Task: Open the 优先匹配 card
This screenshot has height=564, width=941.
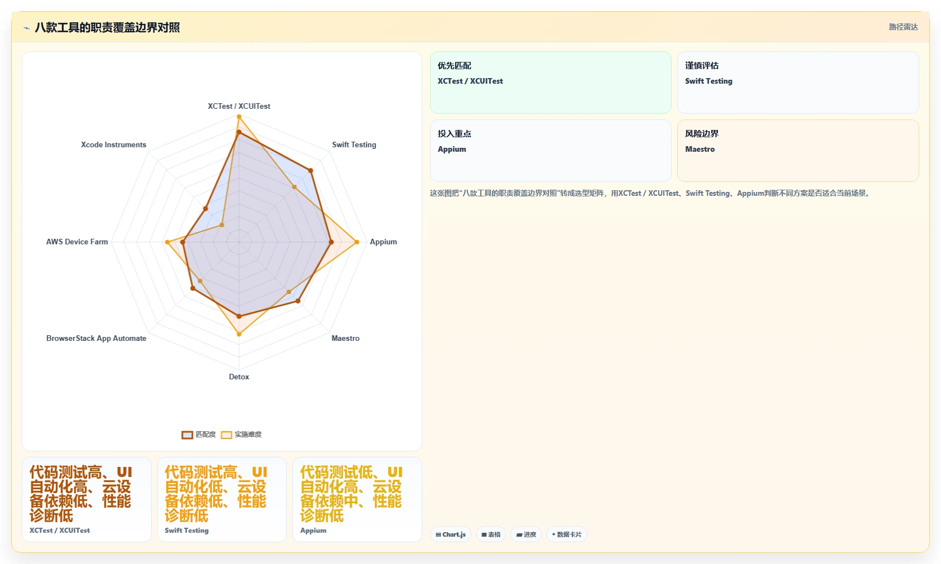Action: (551, 83)
